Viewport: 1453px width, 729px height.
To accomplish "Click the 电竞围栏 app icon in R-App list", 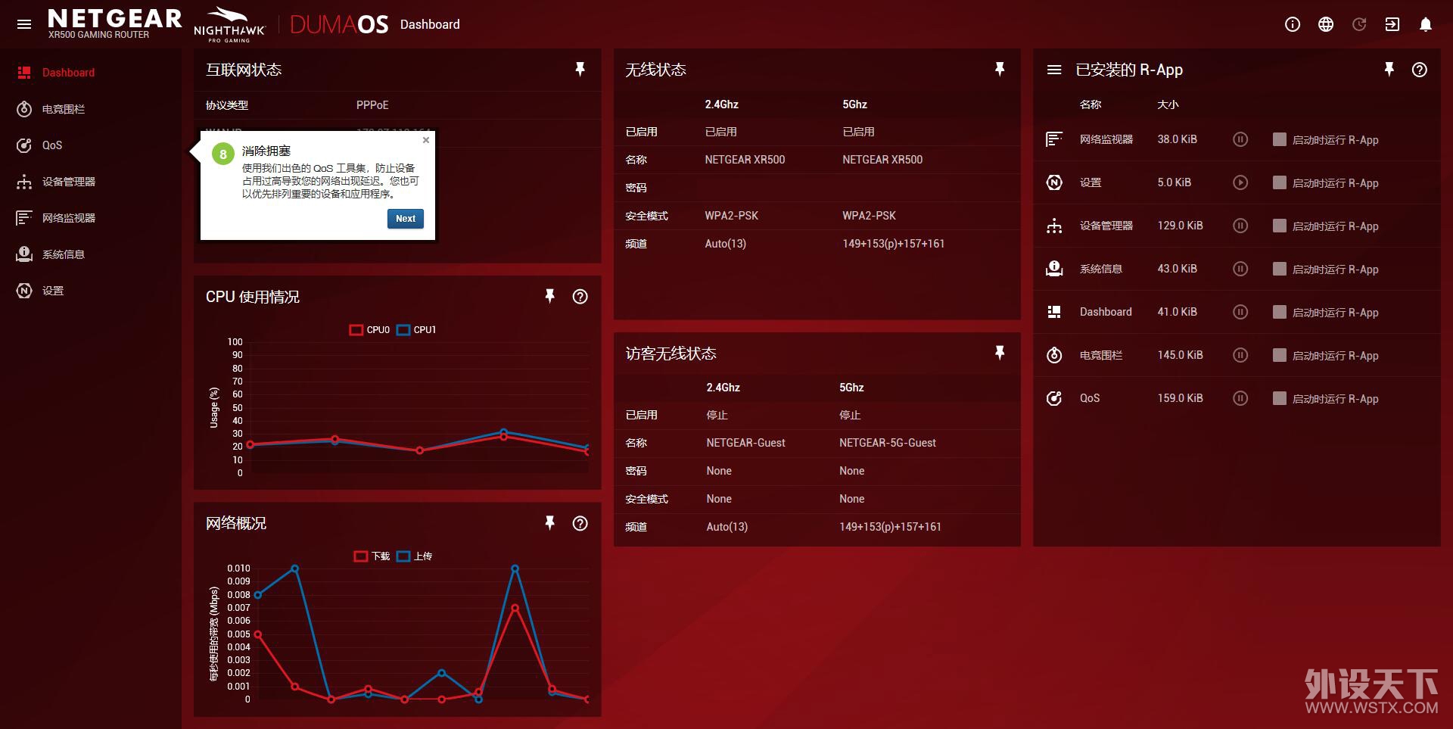I will coord(1054,355).
